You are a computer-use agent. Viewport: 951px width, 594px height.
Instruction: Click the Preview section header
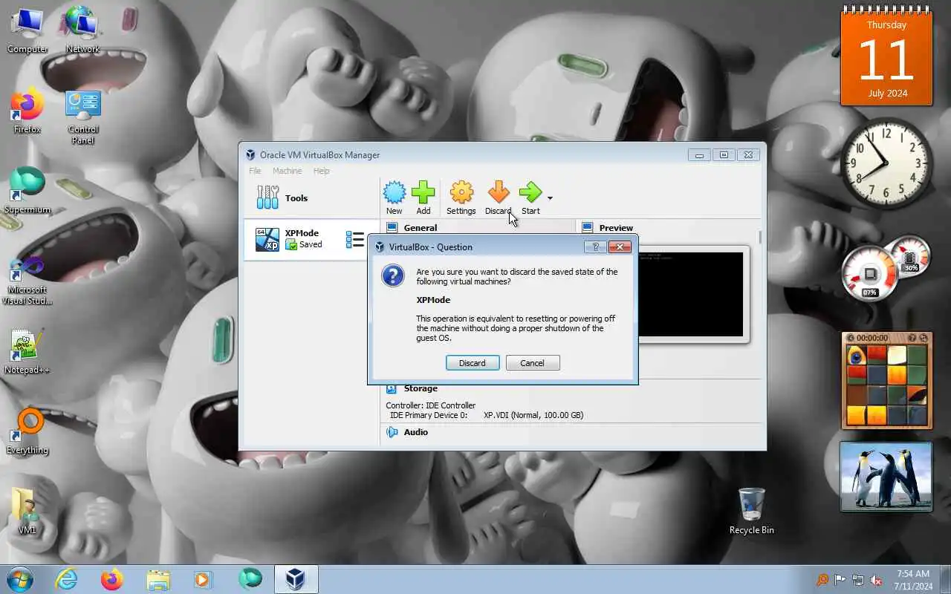point(616,228)
